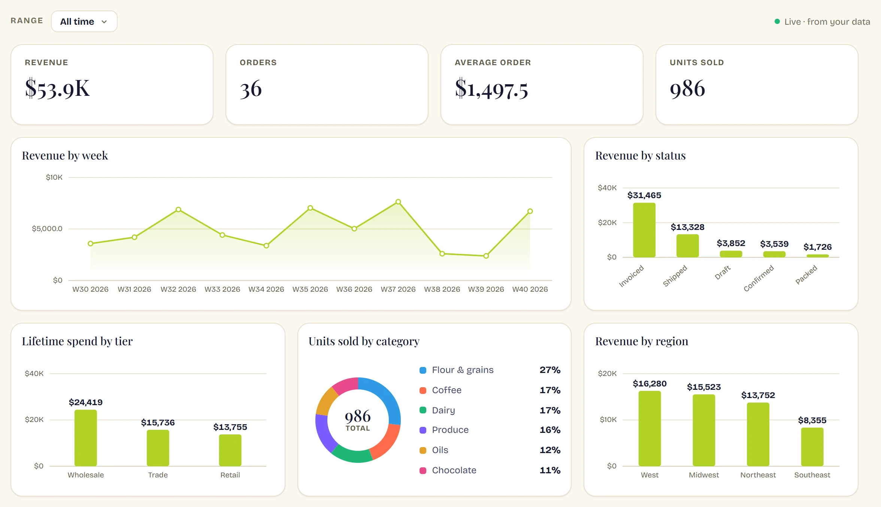This screenshot has height=507, width=881.
Task: Click the W40 2026 data point
Action: click(x=530, y=211)
